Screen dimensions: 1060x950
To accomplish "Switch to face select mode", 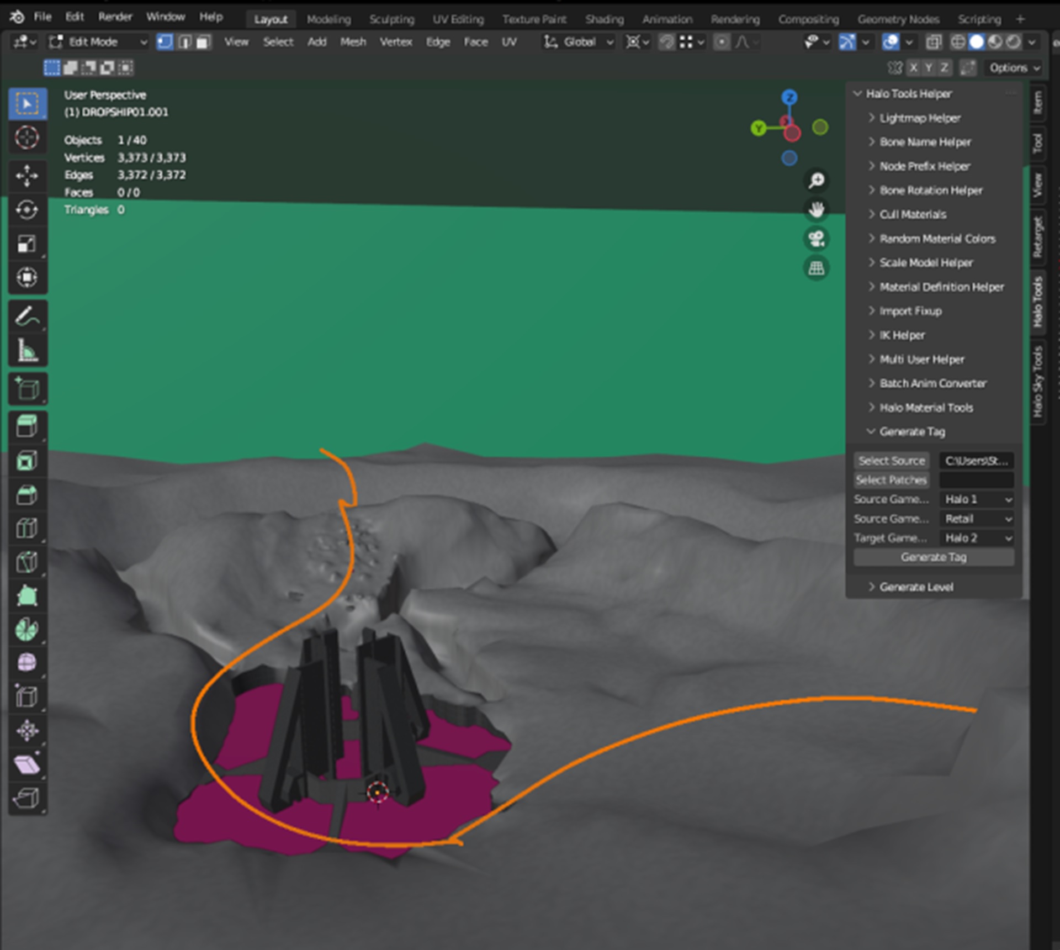I will [x=203, y=42].
